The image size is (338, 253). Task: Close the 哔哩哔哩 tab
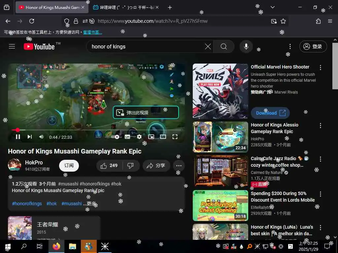click(x=157, y=7)
